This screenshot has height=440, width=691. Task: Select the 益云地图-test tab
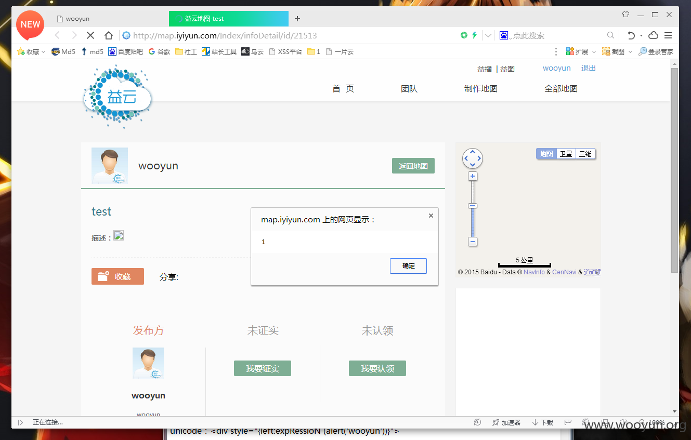tap(229, 19)
